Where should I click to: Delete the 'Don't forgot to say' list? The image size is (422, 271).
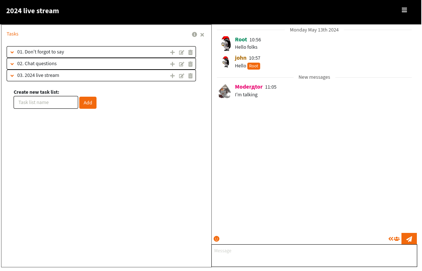pyautogui.click(x=190, y=52)
